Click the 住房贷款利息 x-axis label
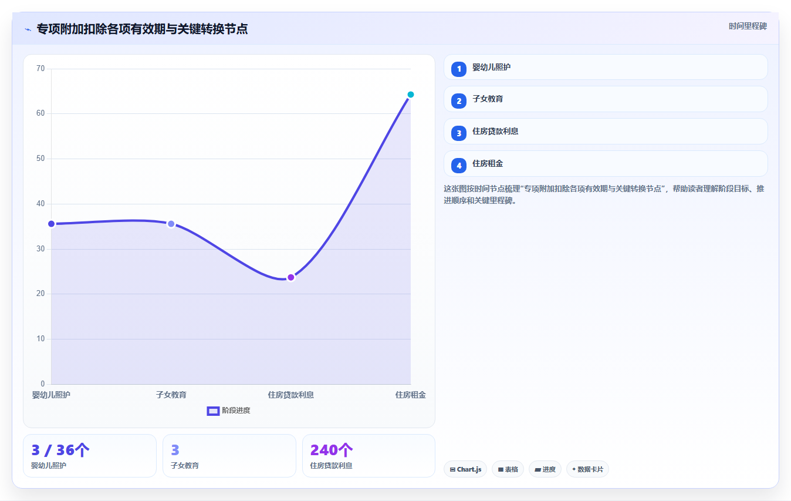Image resolution: width=791 pixels, height=501 pixels. 291,395
